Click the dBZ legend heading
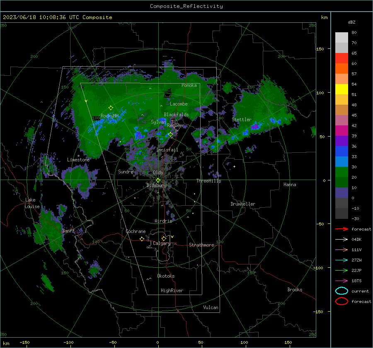The height and width of the screenshot is (348, 373). tap(351, 22)
